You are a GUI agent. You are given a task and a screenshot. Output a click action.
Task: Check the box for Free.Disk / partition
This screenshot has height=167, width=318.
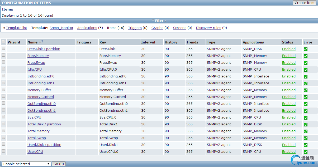[3, 48]
